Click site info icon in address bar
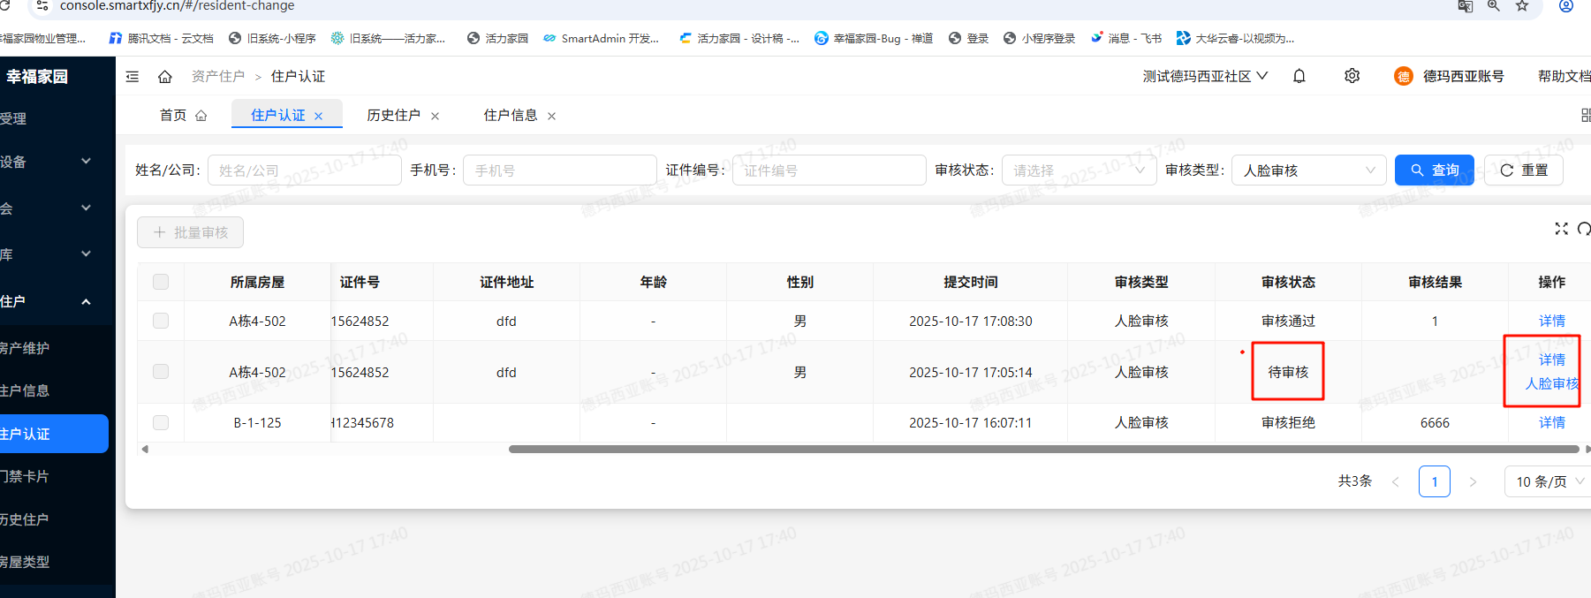 click(x=42, y=6)
